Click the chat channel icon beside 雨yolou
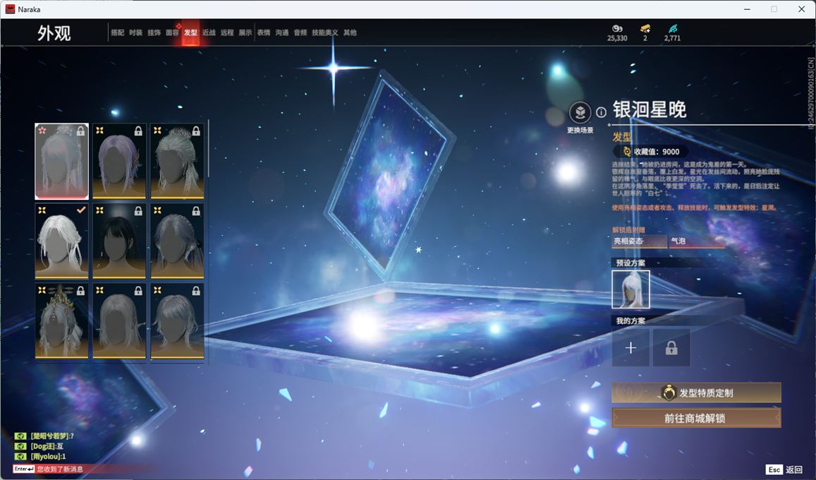The image size is (816, 480). [x=20, y=457]
